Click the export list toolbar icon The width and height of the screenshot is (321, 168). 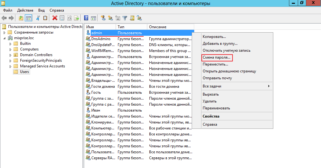click(76, 18)
